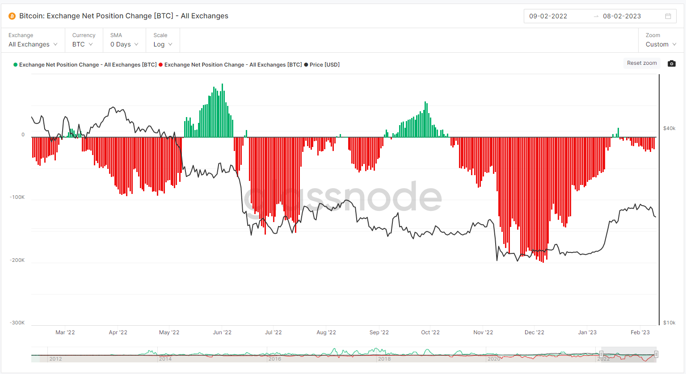
Task: Click the camera icon to save chart image
Action: tap(671, 63)
